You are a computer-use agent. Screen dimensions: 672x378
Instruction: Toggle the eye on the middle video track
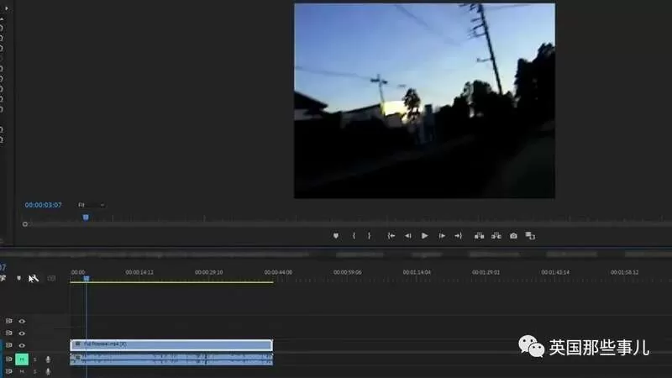click(22, 333)
